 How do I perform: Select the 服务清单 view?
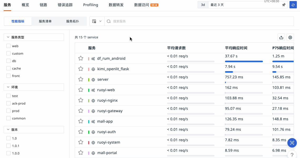click(x=45, y=21)
